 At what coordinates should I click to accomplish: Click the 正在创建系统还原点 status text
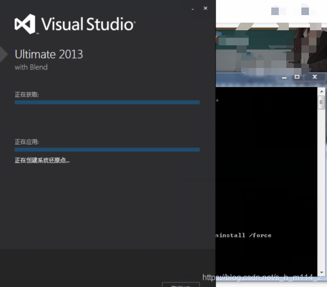pyautogui.click(x=42, y=160)
